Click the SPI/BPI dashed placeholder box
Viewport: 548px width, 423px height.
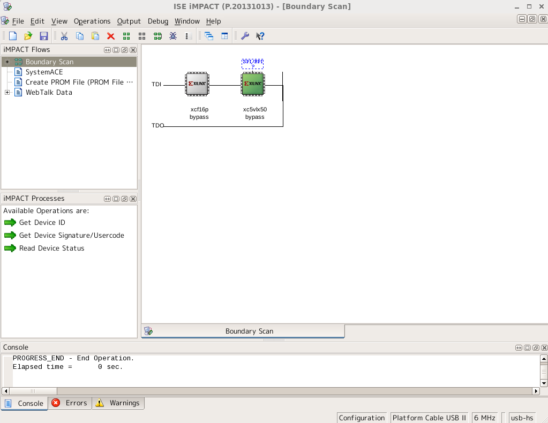pyautogui.click(x=252, y=64)
